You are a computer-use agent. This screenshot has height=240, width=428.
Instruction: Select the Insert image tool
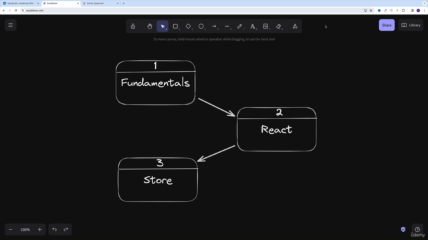coord(265,27)
